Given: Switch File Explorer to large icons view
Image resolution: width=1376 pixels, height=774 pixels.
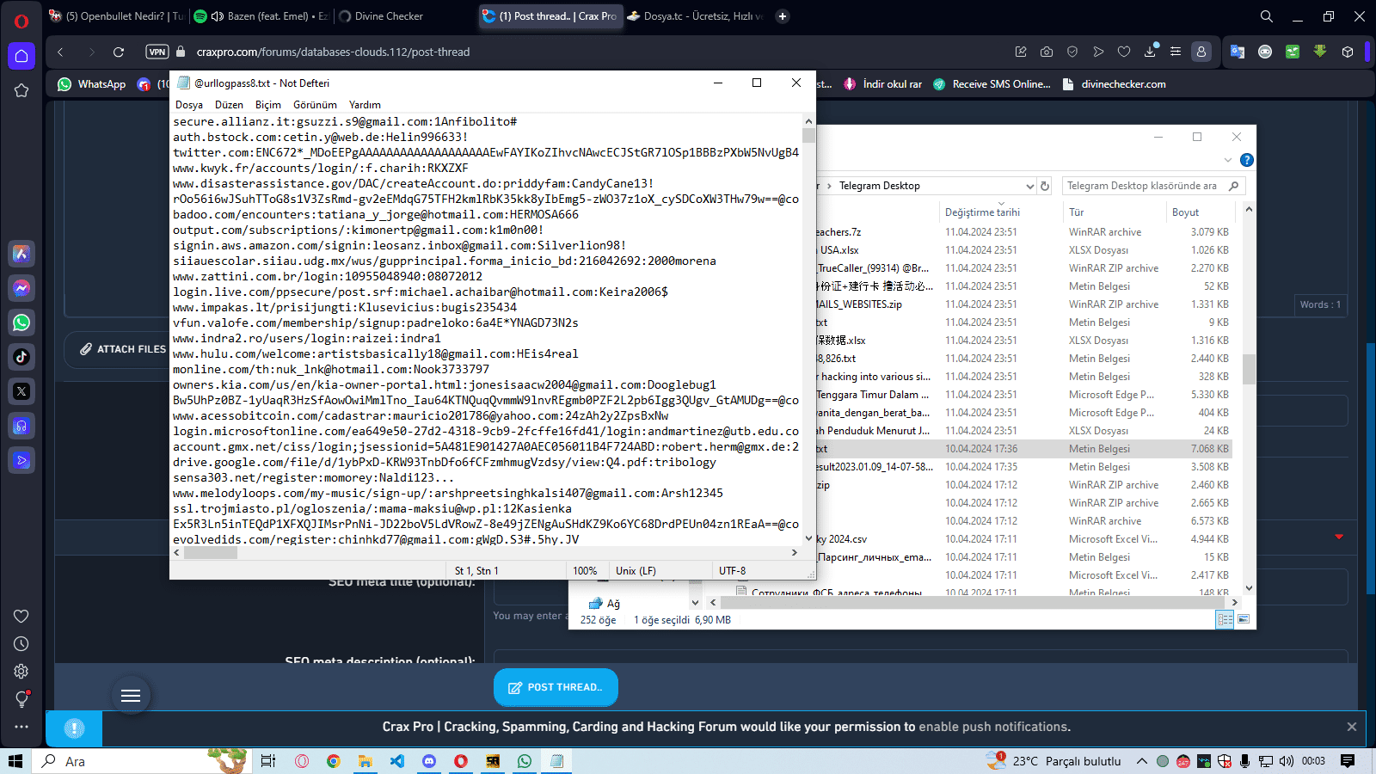Looking at the screenshot, I should [1243, 619].
